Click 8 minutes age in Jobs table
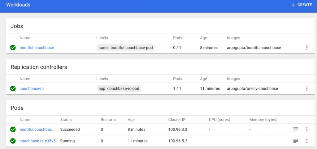Viewport: 317px width, 149px height. coord(209,48)
